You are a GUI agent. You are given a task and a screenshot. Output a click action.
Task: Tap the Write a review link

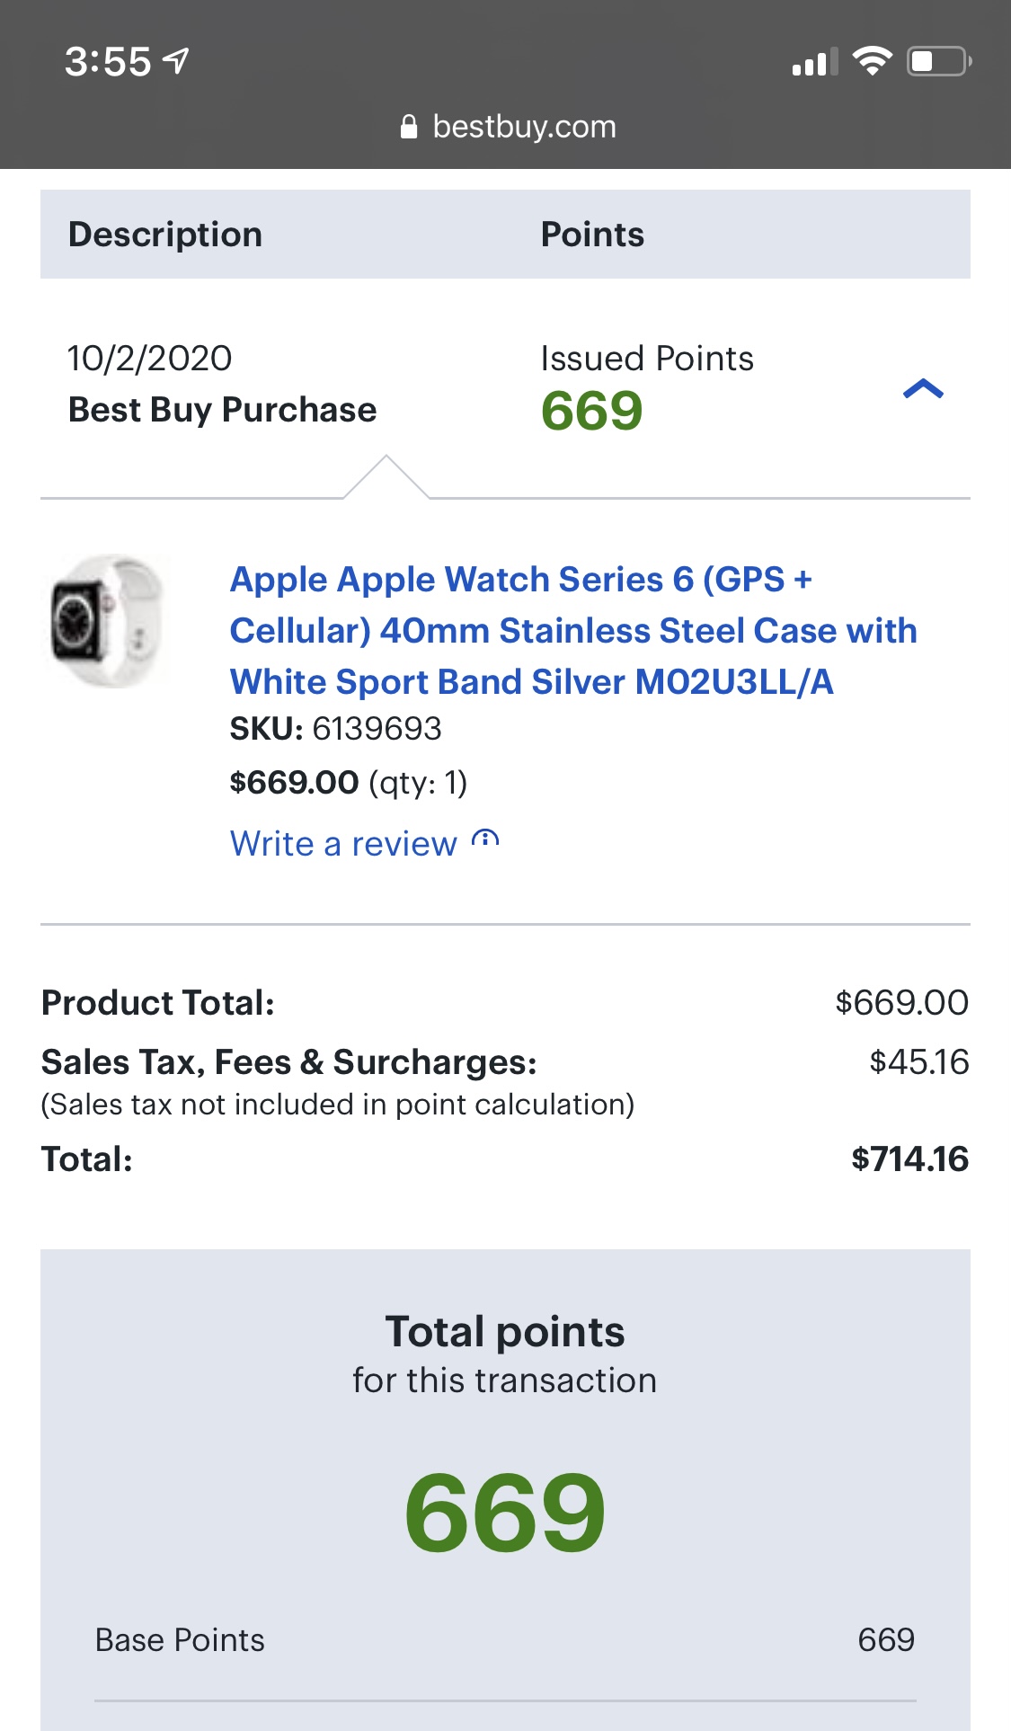coord(343,844)
